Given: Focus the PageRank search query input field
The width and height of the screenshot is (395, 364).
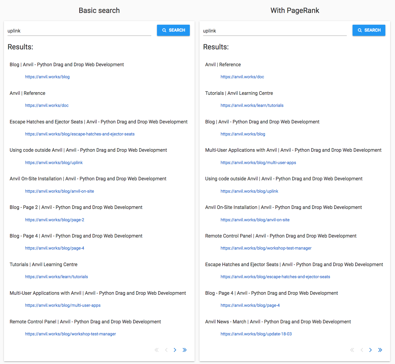Looking at the screenshot, I should pyautogui.click(x=274, y=31).
